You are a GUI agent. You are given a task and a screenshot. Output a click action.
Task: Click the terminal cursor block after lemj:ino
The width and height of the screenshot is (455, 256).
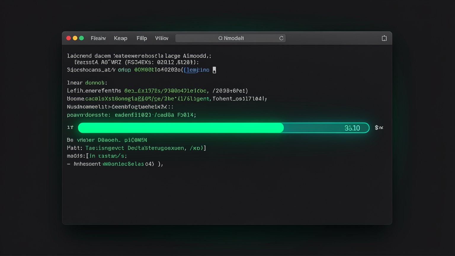[214, 70]
